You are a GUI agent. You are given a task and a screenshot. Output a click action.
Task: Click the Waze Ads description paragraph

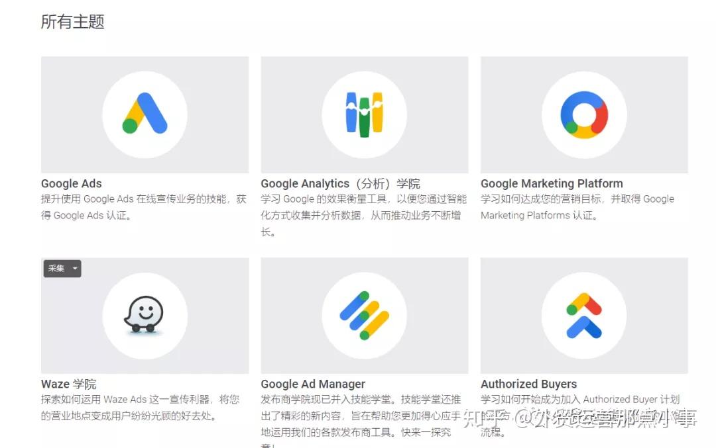click(x=140, y=408)
